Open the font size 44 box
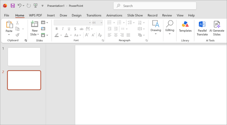 coord(97,23)
